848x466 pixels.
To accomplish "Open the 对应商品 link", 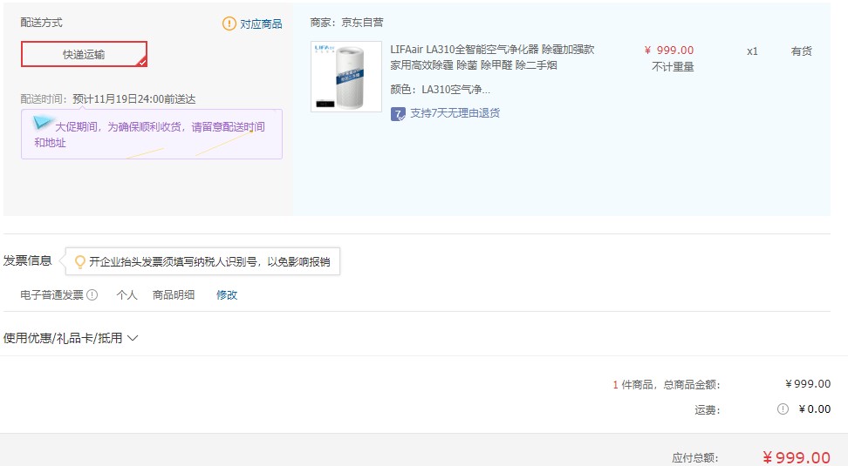I will pos(261,24).
